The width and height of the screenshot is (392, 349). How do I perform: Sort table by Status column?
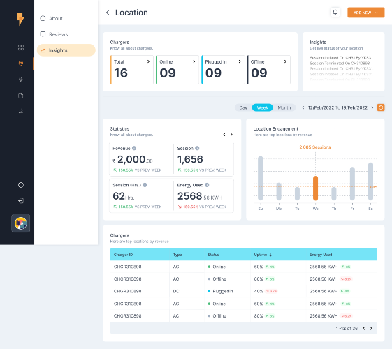(x=213, y=255)
